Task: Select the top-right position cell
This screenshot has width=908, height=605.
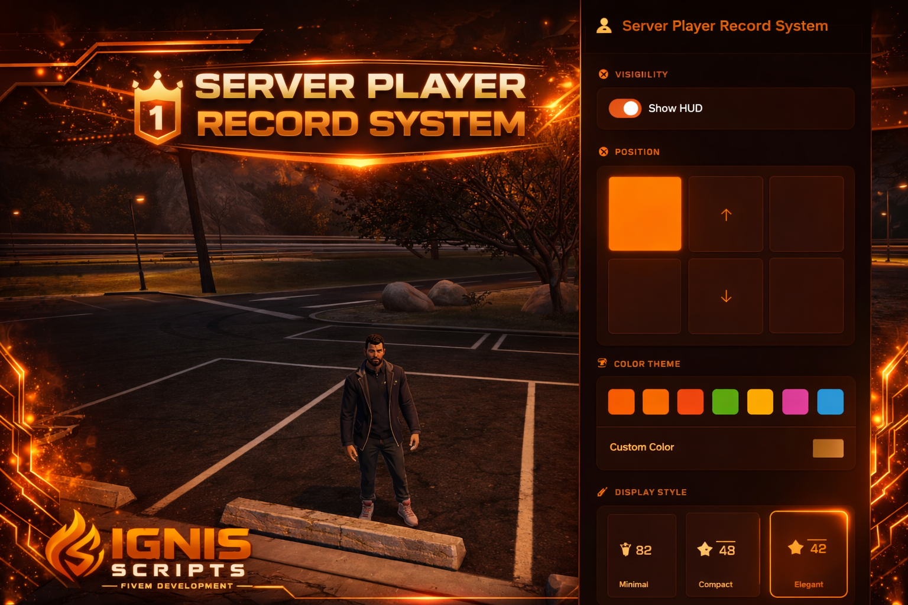Action: [806, 214]
